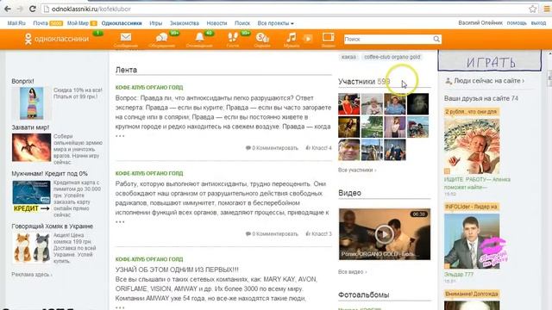
Task: Click 'Эльдар 777' friend name
Action: 459,275
